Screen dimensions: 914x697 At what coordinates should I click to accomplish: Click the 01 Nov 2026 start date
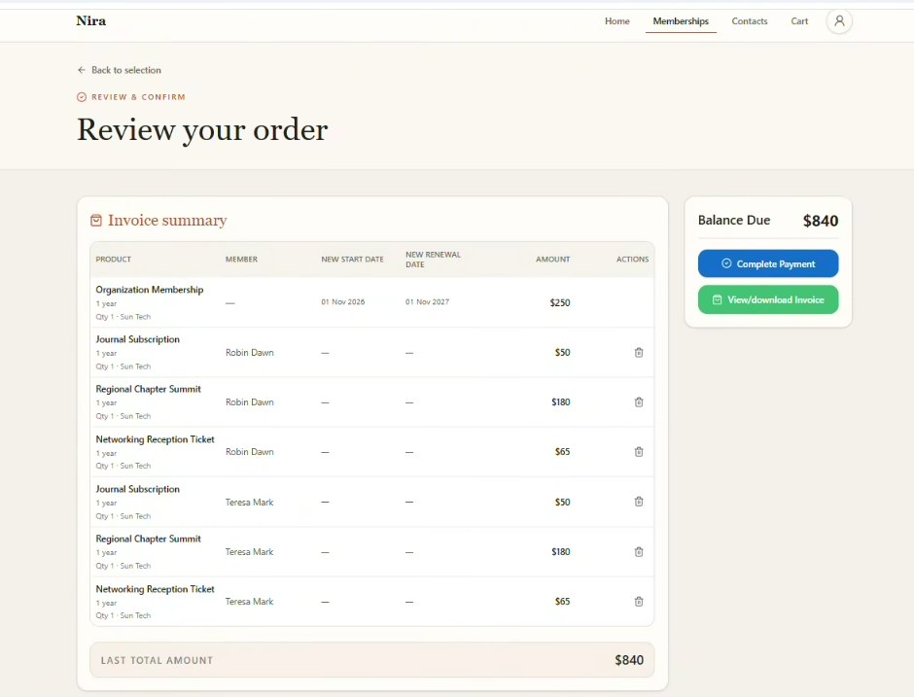click(342, 302)
